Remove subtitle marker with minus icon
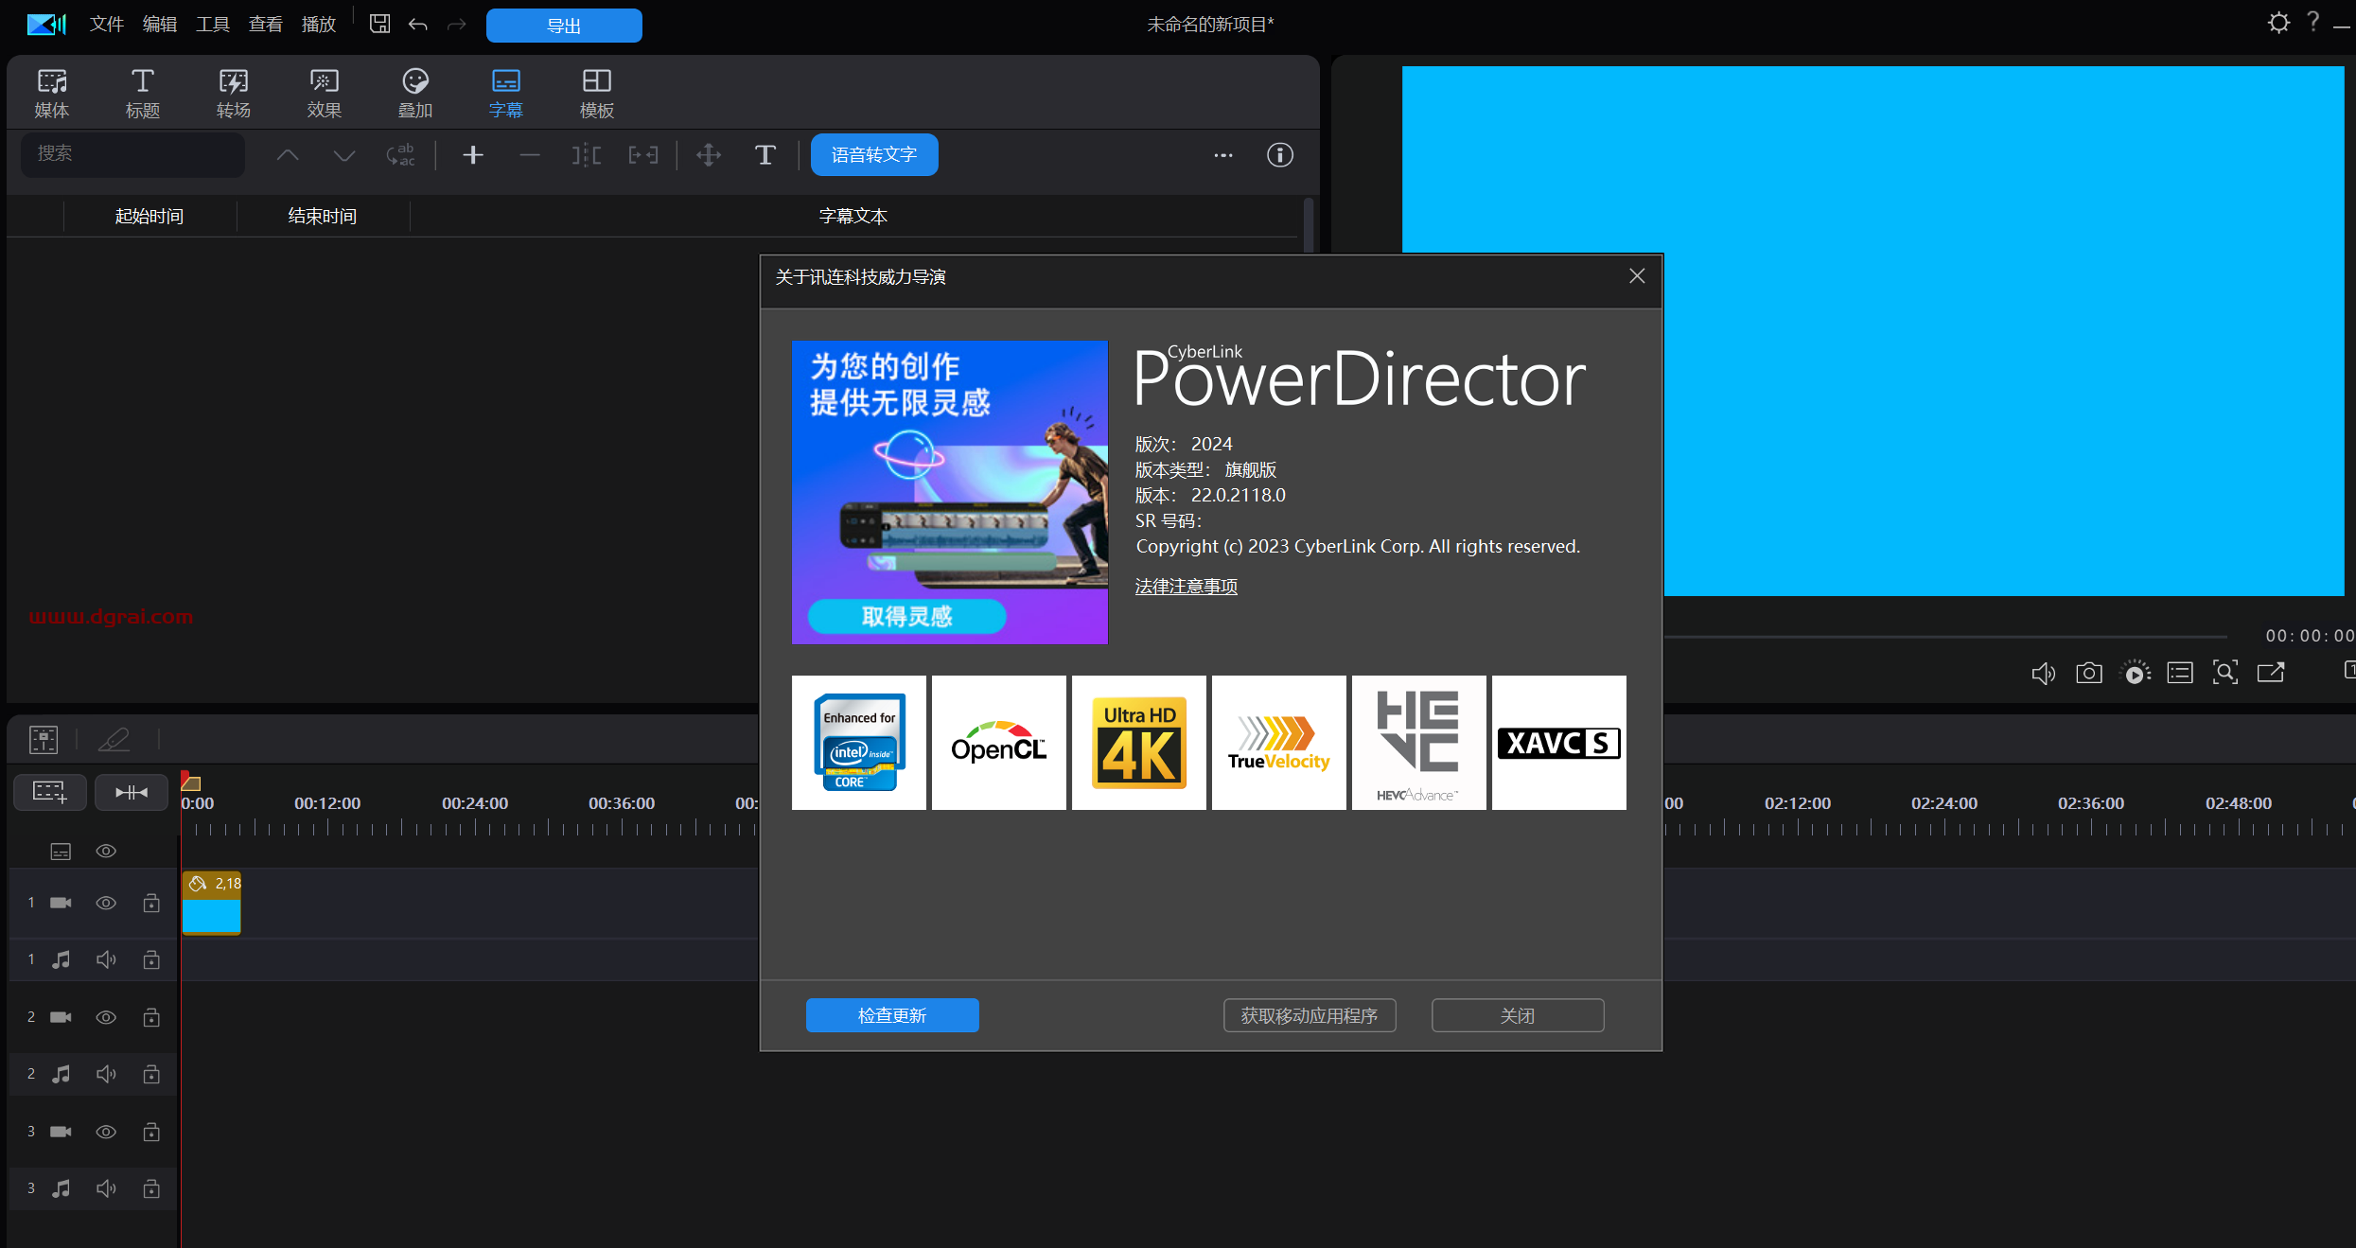Screen dimensions: 2356x1248 click(530, 155)
